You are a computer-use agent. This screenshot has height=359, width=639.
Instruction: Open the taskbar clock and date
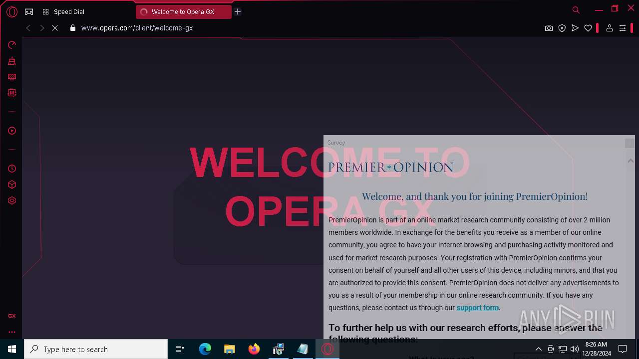597,349
